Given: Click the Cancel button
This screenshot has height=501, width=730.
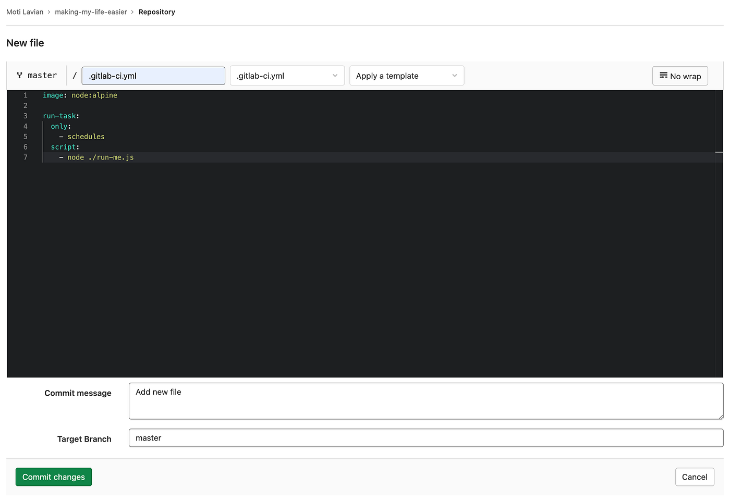Looking at the screenshot, I should (x=695, y=476).
